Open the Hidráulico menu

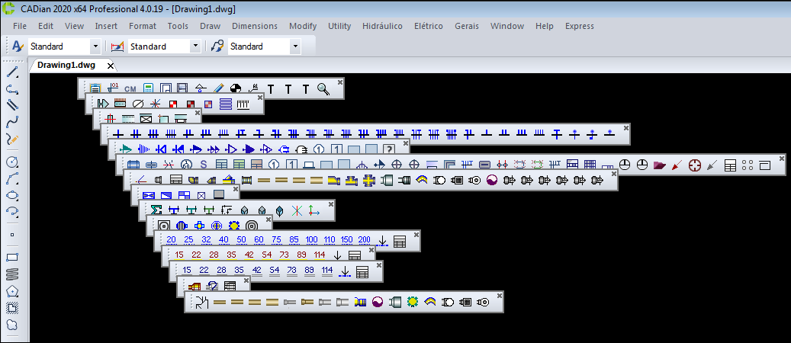(381, 26)
